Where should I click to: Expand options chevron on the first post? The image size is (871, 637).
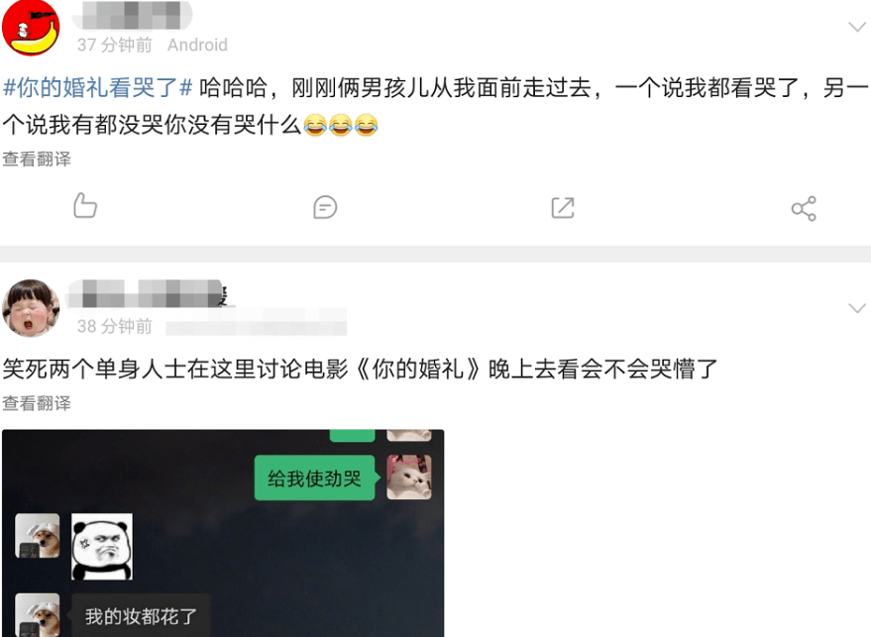pyautogui.click(x=857, y=27)
